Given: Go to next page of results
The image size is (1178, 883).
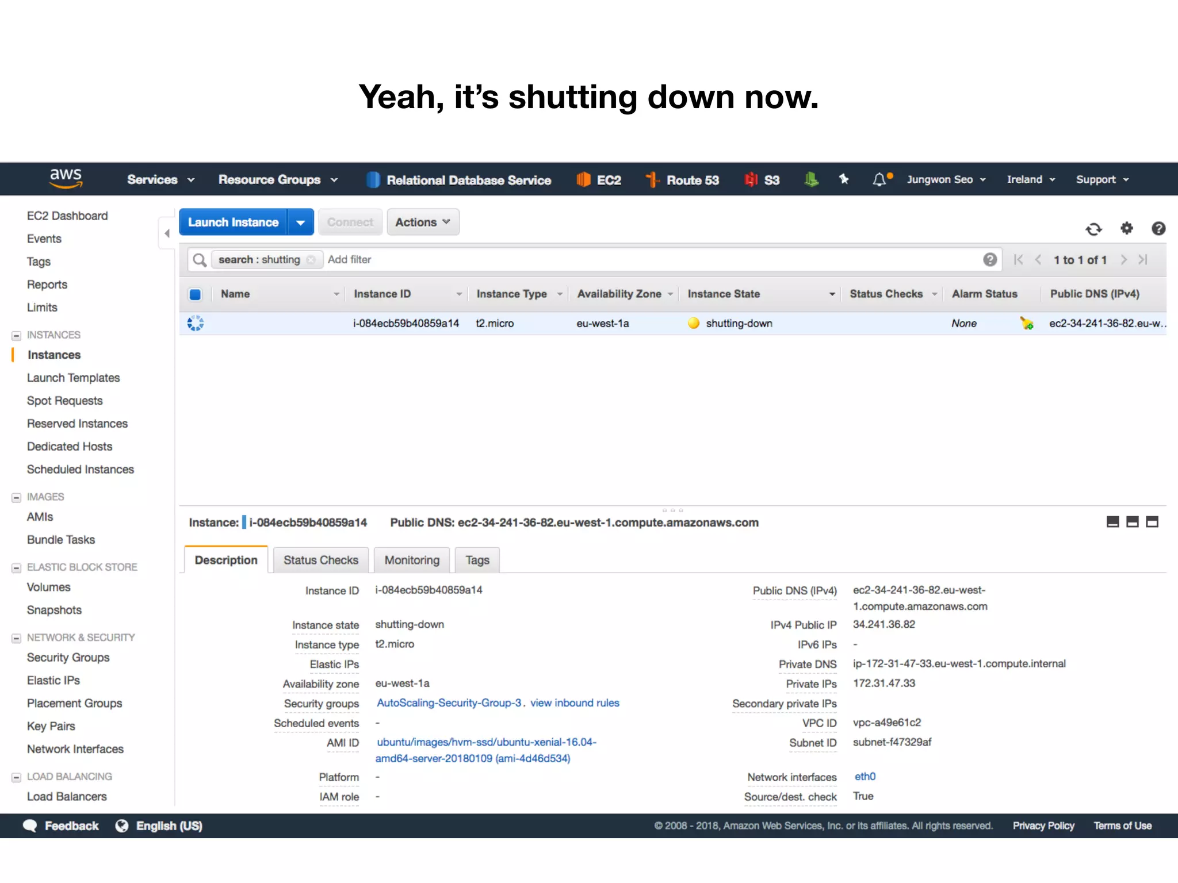Looking at the screenshot, I should [x=1123, y=260].
